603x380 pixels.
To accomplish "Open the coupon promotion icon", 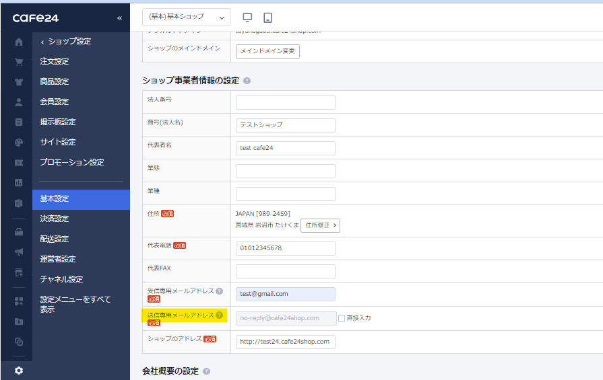I will 18,163.
